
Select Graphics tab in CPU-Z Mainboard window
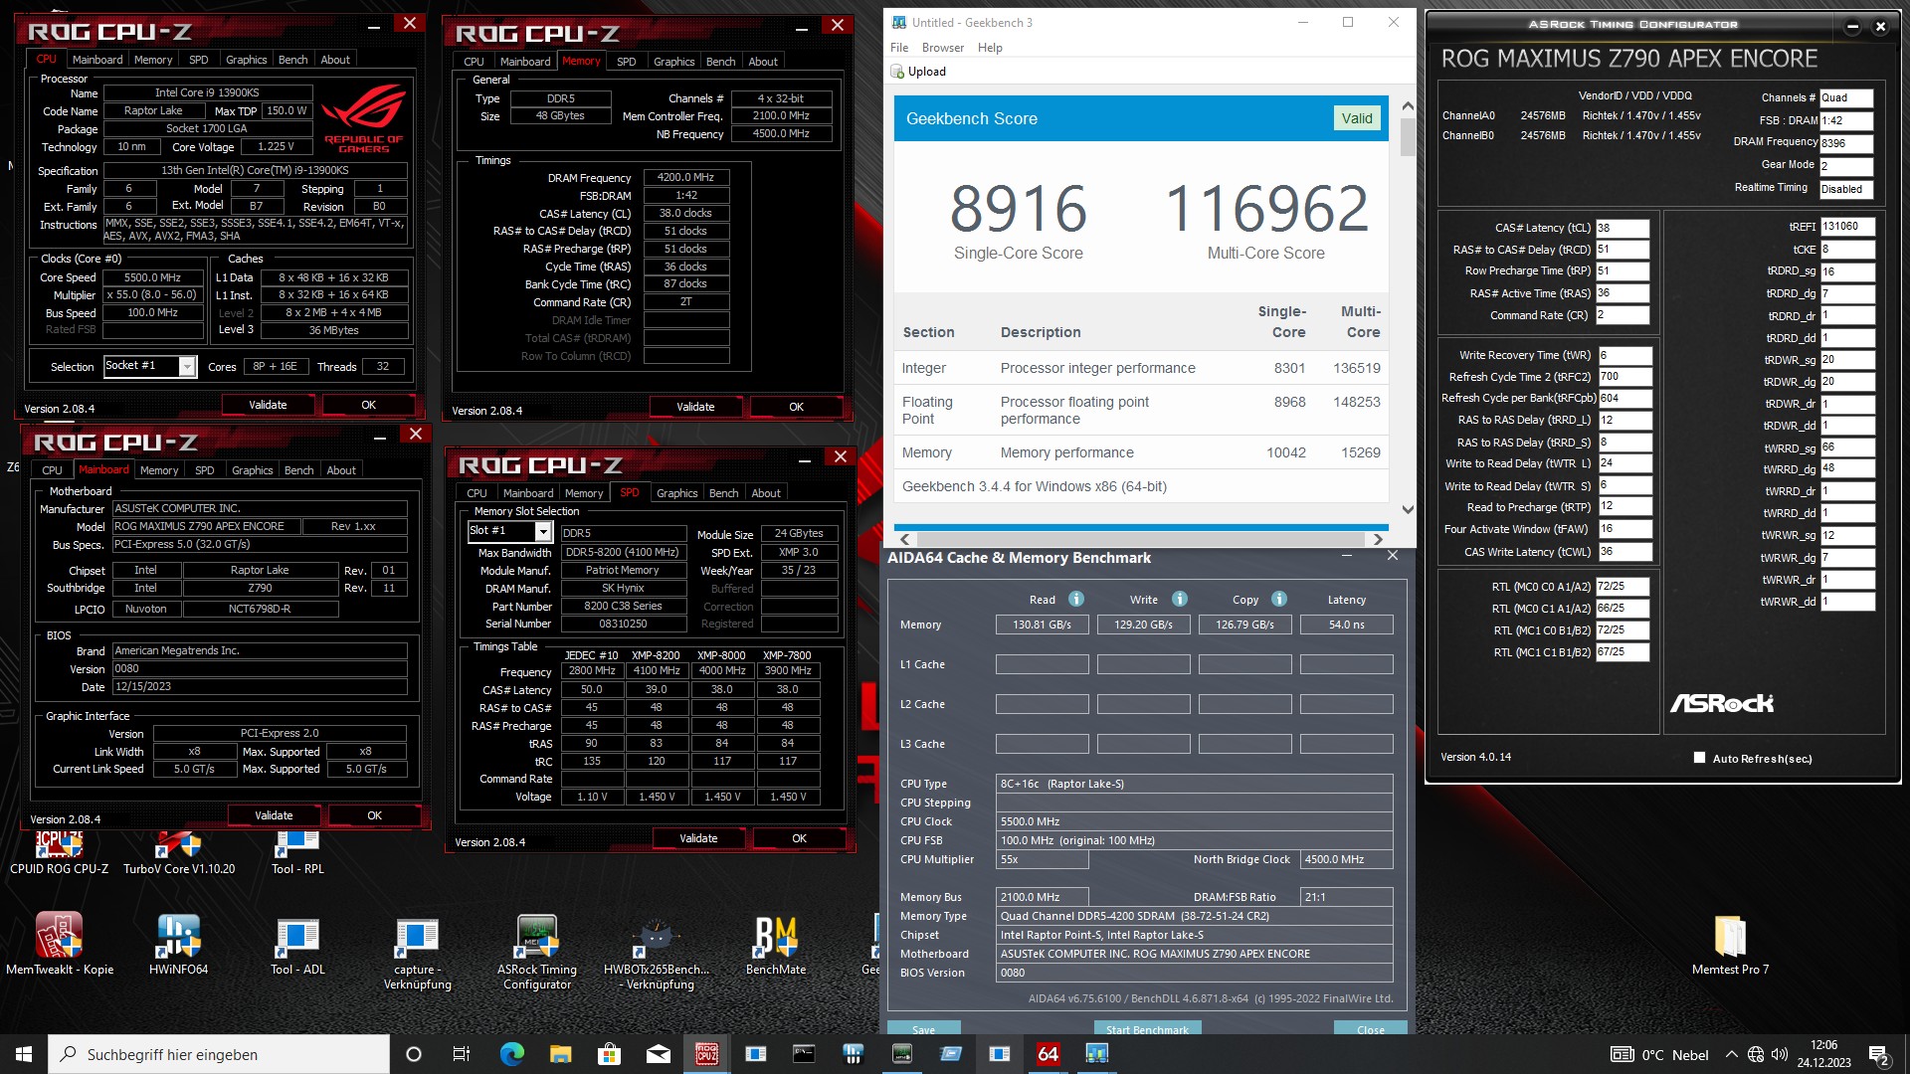click(253, 470)
